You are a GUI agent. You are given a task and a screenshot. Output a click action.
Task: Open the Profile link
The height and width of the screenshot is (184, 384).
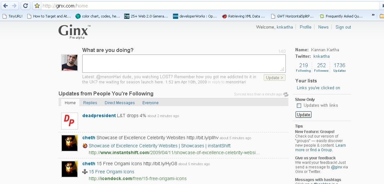(305, 27)
